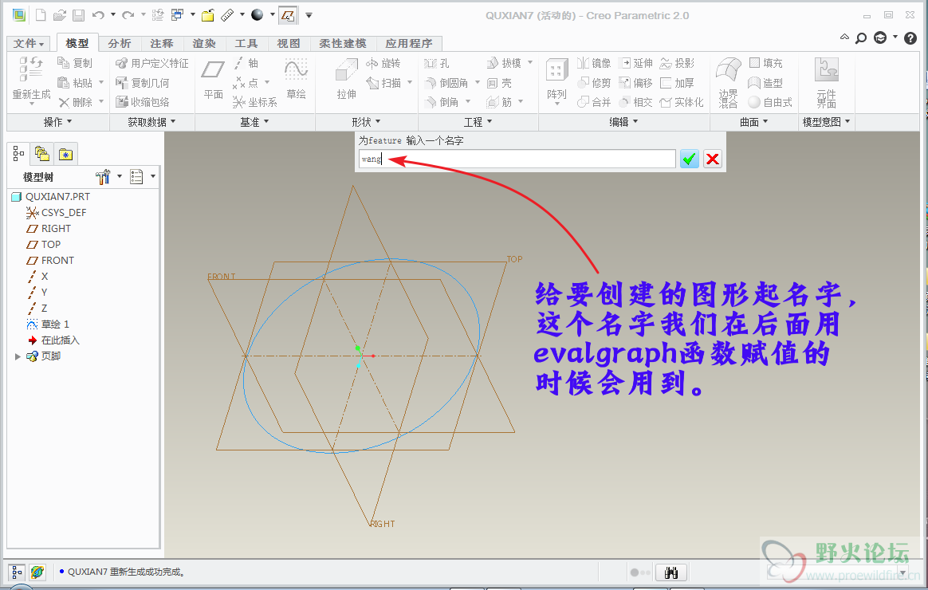Open the model tree settings hammer icon
The image size is (928, 590).
102,176
